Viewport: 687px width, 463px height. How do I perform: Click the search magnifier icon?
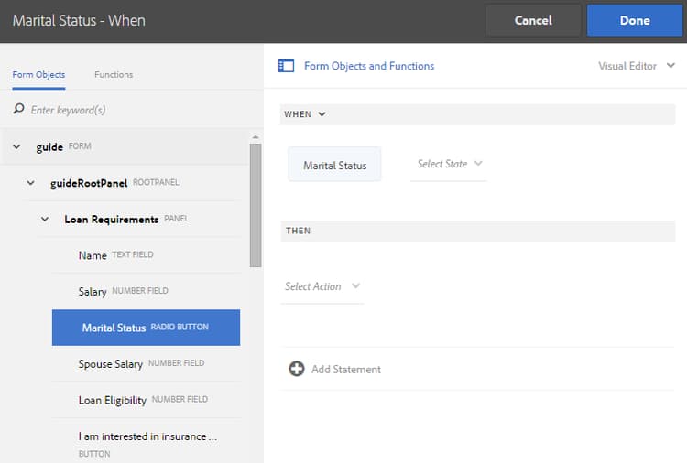[x=18, y=110]
